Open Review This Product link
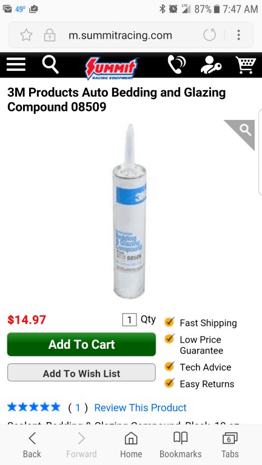The image size is (262, 465). point(140,407)
